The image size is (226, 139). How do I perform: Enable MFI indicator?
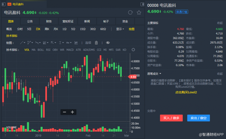tap(111, 50)
